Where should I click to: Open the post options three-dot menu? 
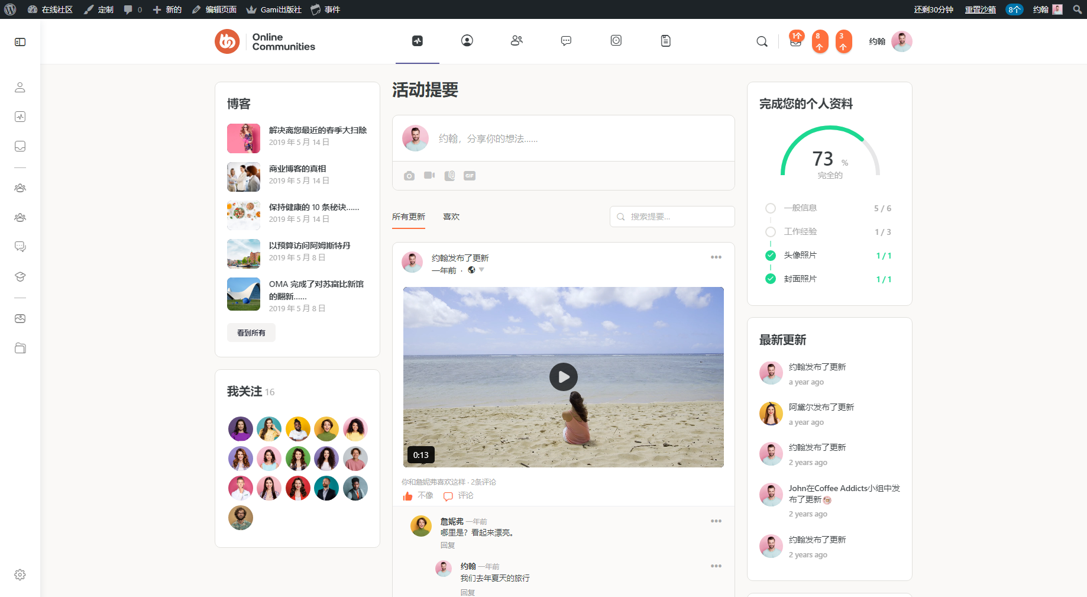[x=716, y=257]
